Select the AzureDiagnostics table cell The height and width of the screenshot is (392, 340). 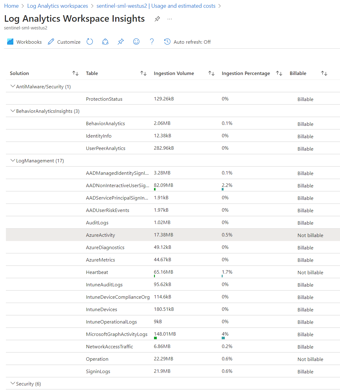click(x=105, y=248)
